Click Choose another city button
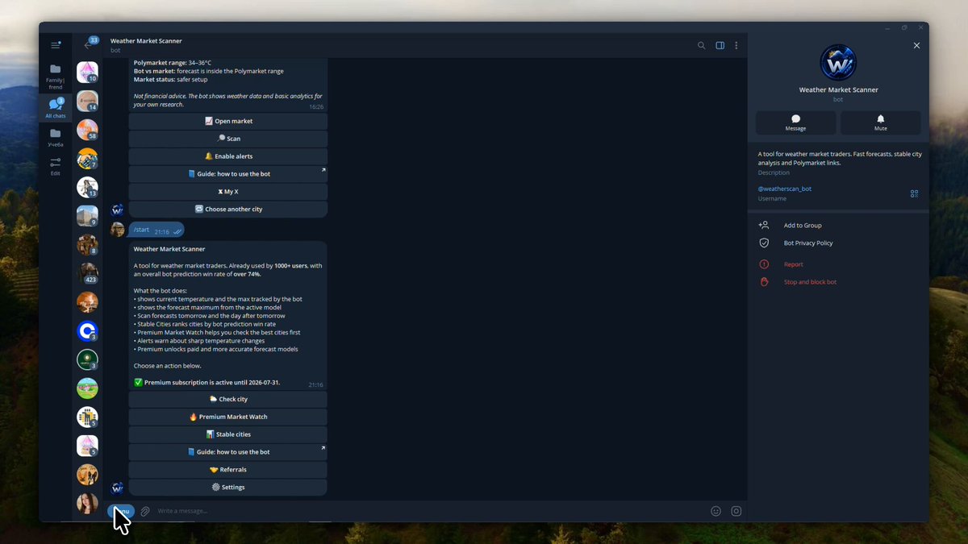This screenshot has width=968, height=544. click(x=228, y=210)
